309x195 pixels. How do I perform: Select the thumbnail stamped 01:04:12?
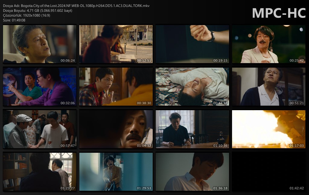[x=116, y=129]
